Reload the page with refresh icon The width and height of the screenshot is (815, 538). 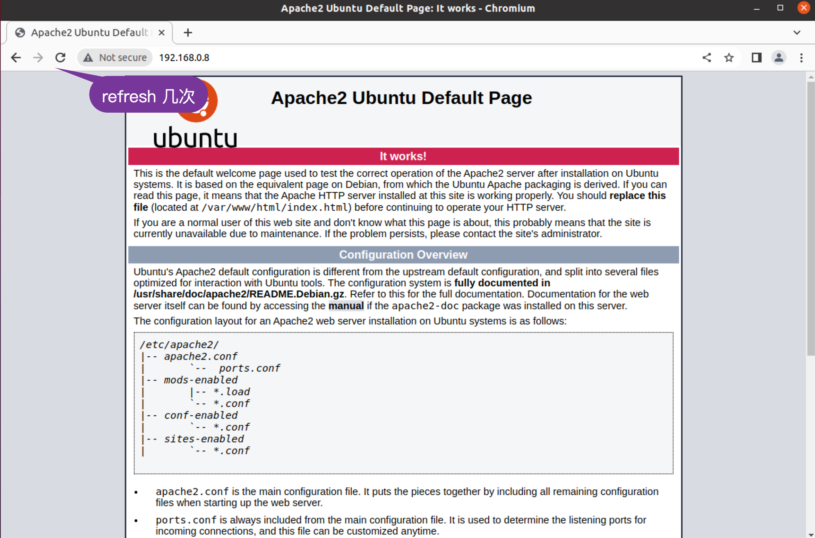[x=61, y=58]
